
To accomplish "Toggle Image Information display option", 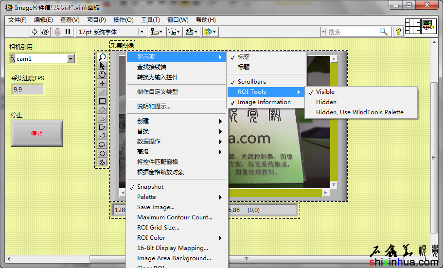I will [264, 102].
